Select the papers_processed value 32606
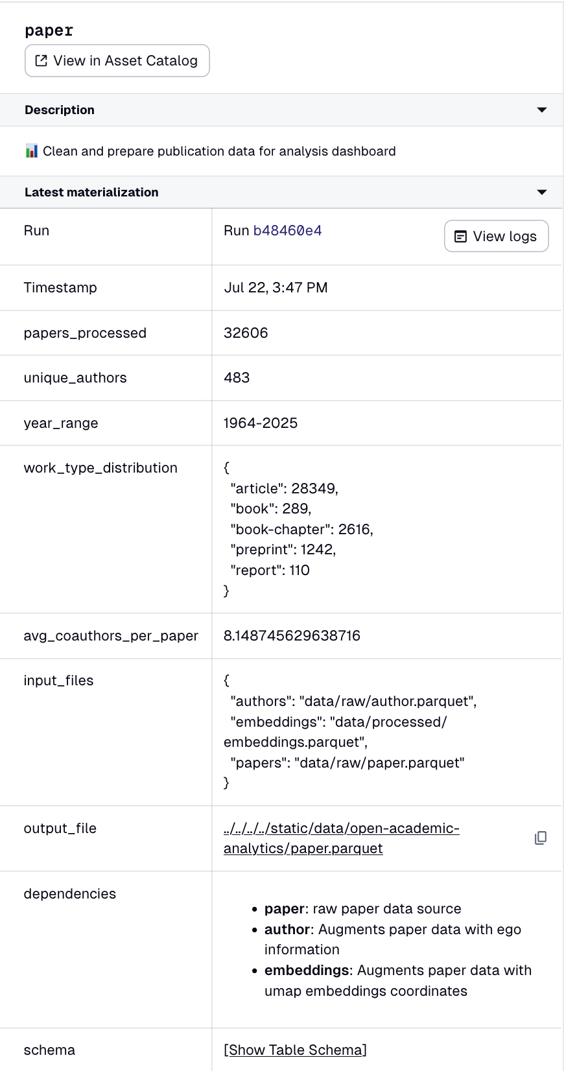This screenshot has width=564, height=1071. 246,333
